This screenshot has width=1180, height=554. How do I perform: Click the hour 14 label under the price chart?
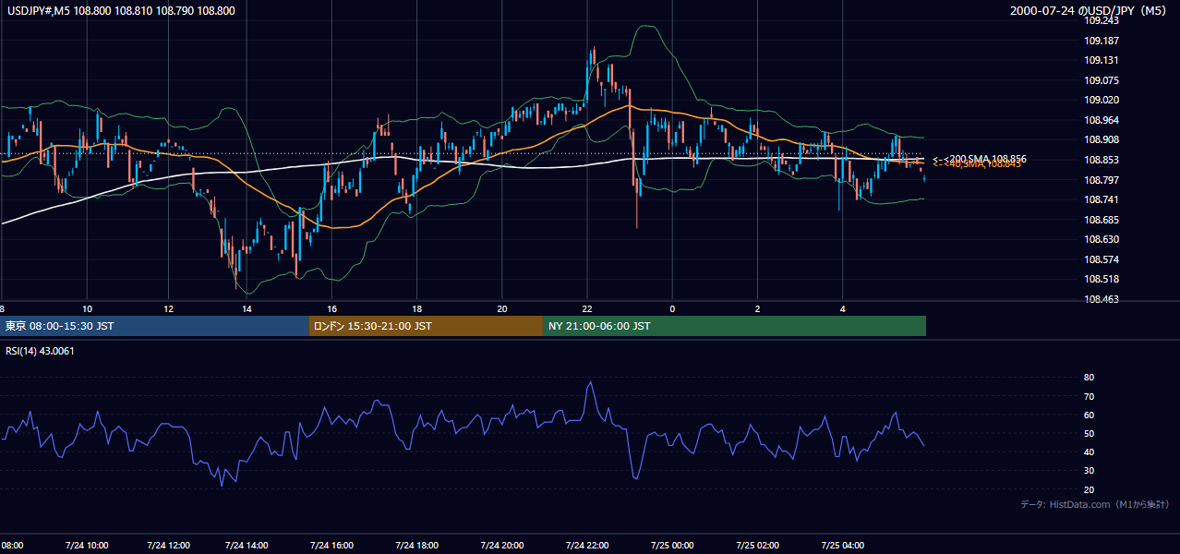point(247,308)
